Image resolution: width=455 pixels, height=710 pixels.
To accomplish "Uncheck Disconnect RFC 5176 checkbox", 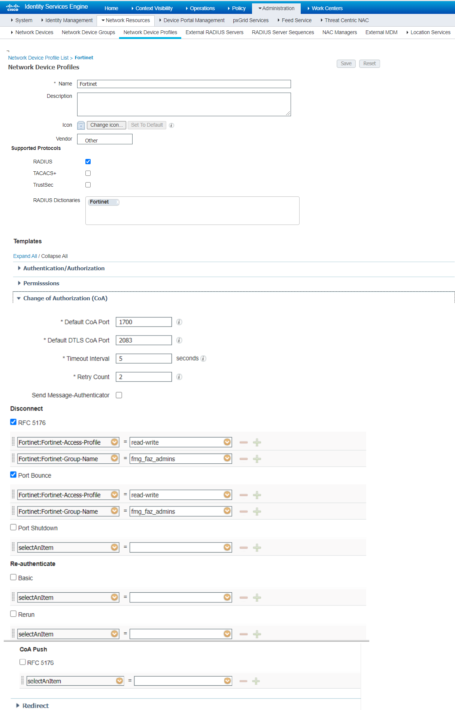I will point(13,422).
